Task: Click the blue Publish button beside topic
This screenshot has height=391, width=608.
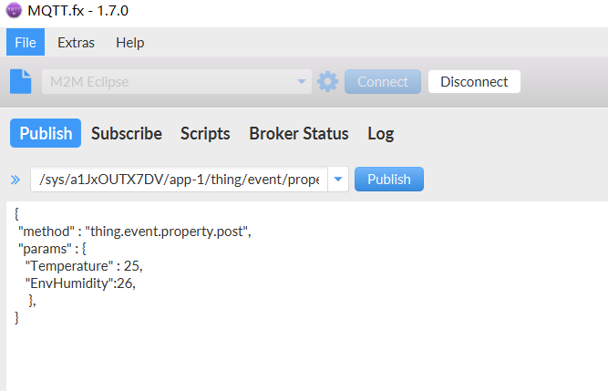Action: 388,180
